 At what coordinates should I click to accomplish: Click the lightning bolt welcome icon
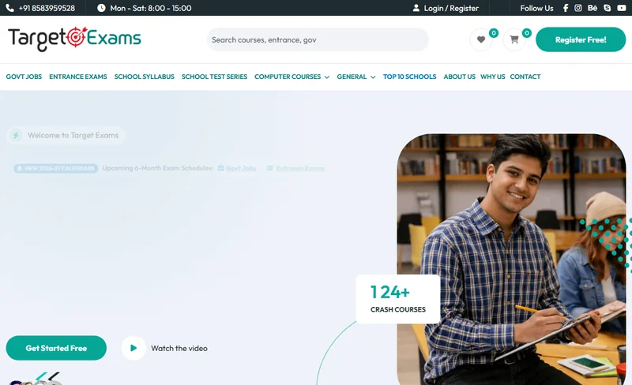point(16,136)
